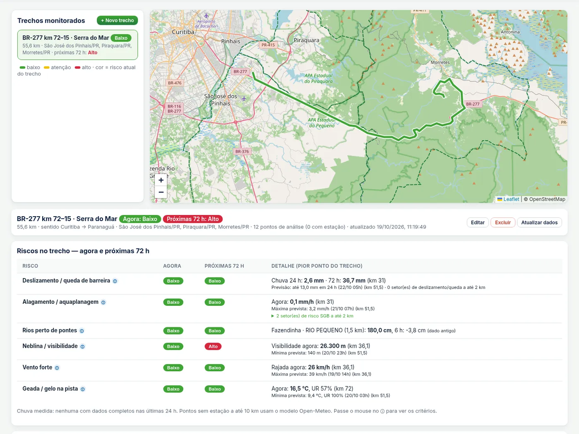Screen dimensions: 579x434
Task: Click the red Alto badge in Neblina row
Action: click(213, 346)
